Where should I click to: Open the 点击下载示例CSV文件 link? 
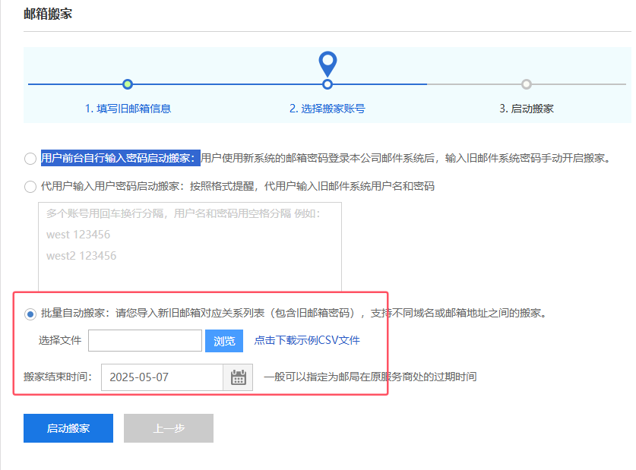[307, 340]
